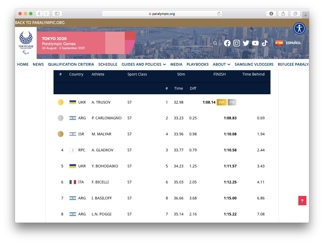Open Safari downloads button
Viewport: 324px width, 244px height.
271,14
